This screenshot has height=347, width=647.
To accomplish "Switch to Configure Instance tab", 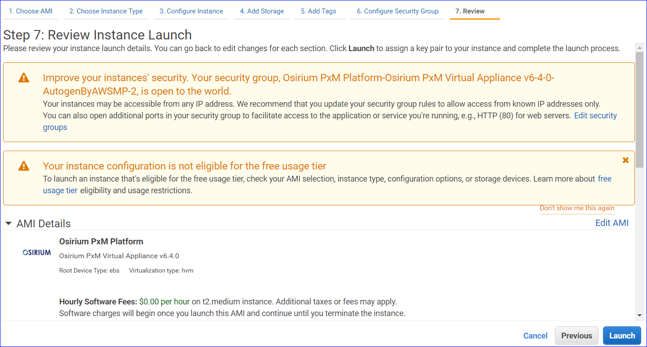I will click(191, 11).
